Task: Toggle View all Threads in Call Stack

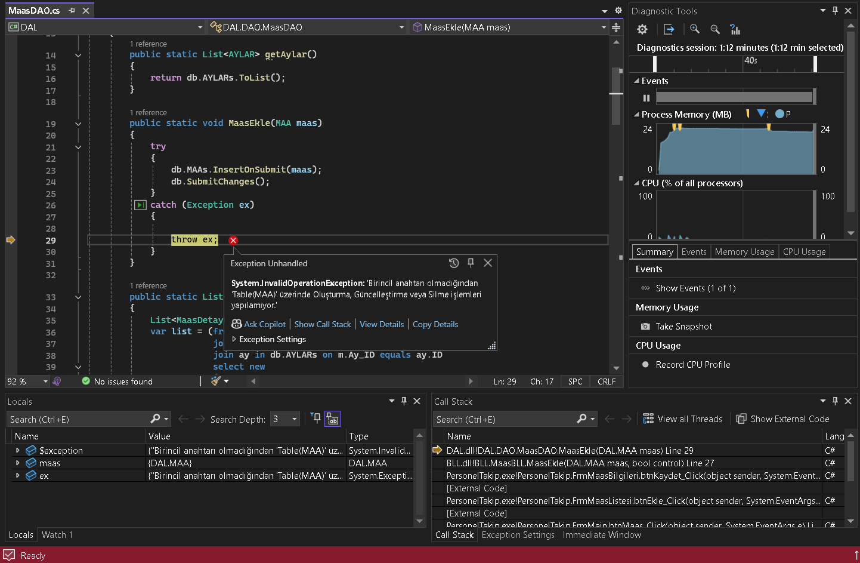Action: click(x=682, y=419)
